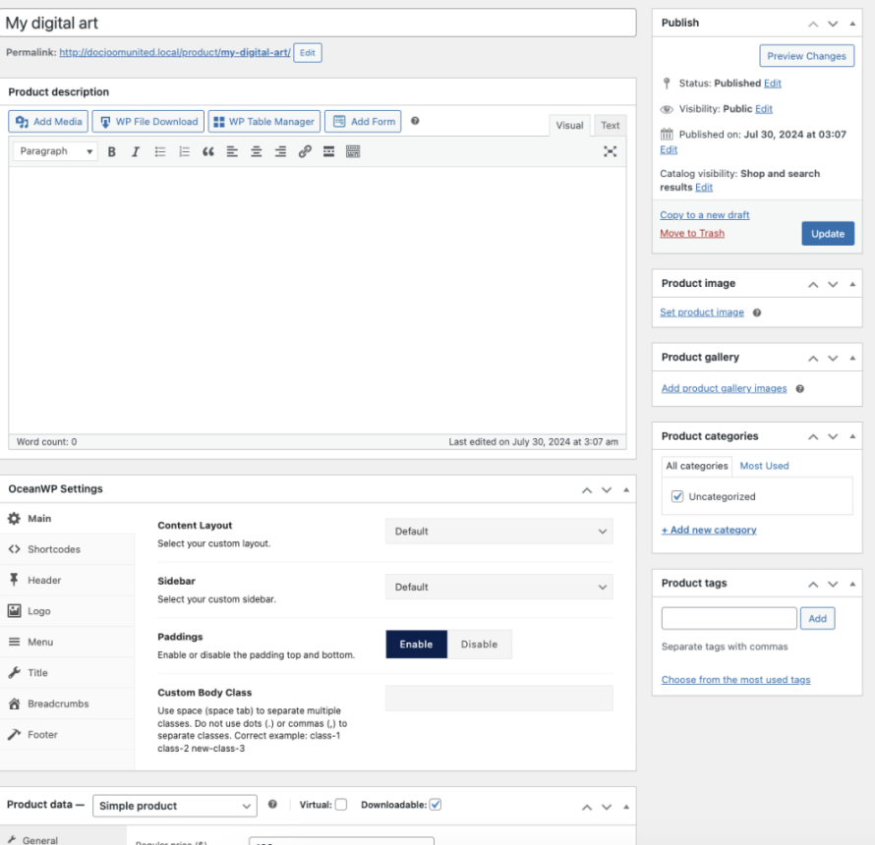The height and width of the screenshot is (845, 875).
Task: Expand the Paragraph format dropdown
Action: point(56,151)
